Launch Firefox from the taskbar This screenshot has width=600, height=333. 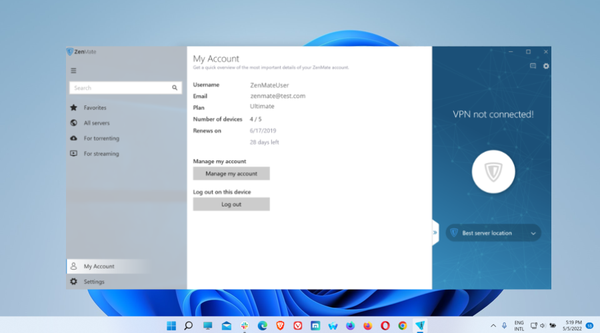368,326
